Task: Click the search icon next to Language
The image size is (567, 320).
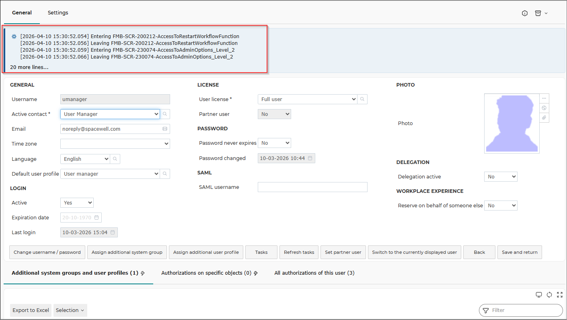Action: pyautogui.click(x=115, y=159)
